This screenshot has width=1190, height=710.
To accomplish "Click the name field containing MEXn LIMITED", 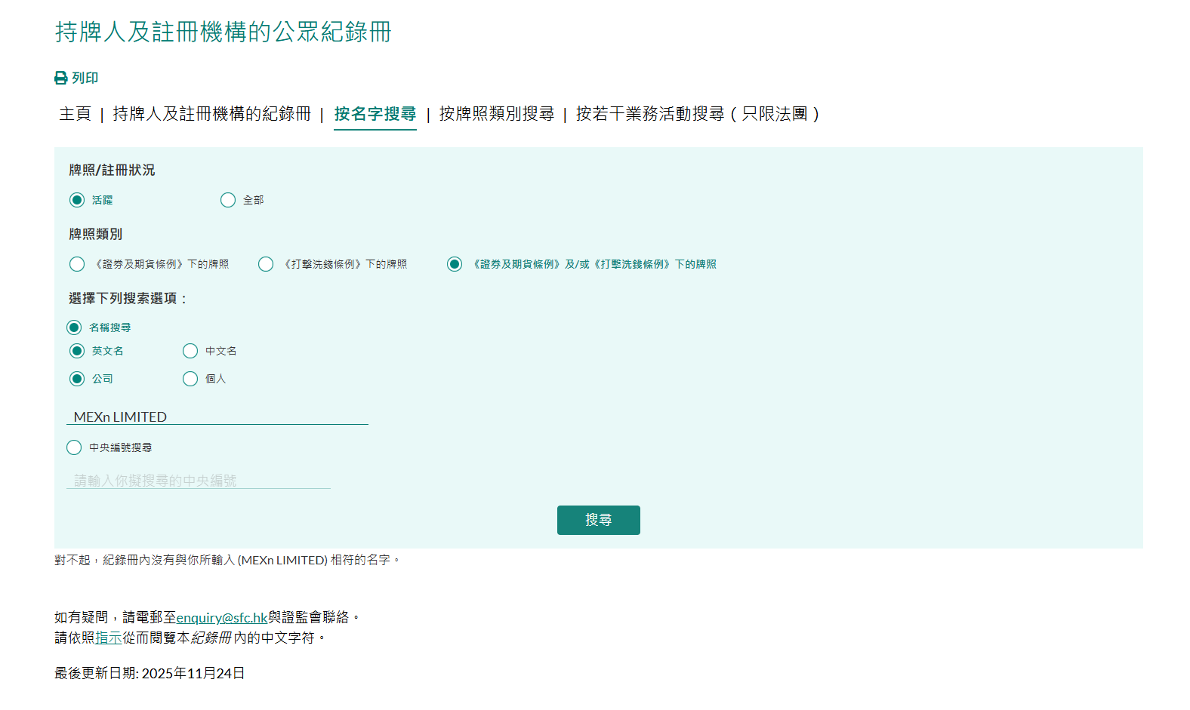I will pos(217,416).
